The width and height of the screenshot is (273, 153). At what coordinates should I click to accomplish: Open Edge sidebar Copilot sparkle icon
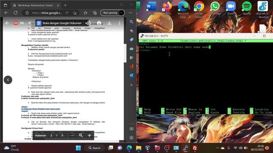[x=131, y=31]
